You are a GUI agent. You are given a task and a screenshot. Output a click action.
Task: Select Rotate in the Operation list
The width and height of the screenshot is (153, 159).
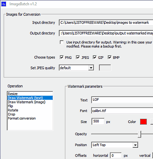click(x=30, y=110)
